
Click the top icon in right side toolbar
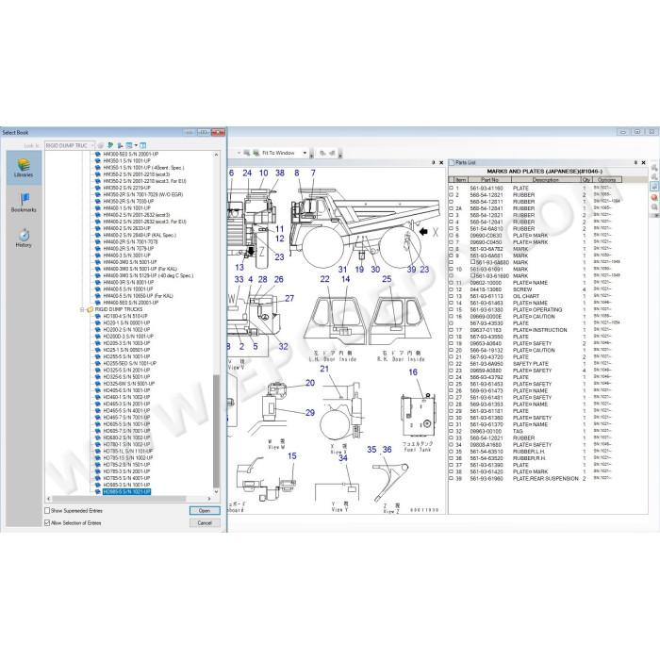(x=654, y=167)
